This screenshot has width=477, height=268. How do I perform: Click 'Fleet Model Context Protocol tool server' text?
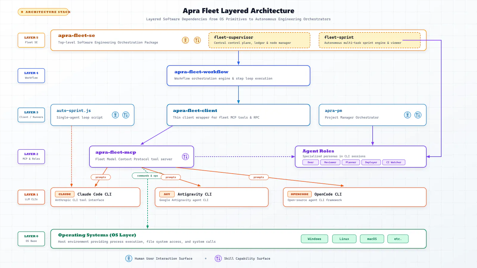tap(134, 159)
